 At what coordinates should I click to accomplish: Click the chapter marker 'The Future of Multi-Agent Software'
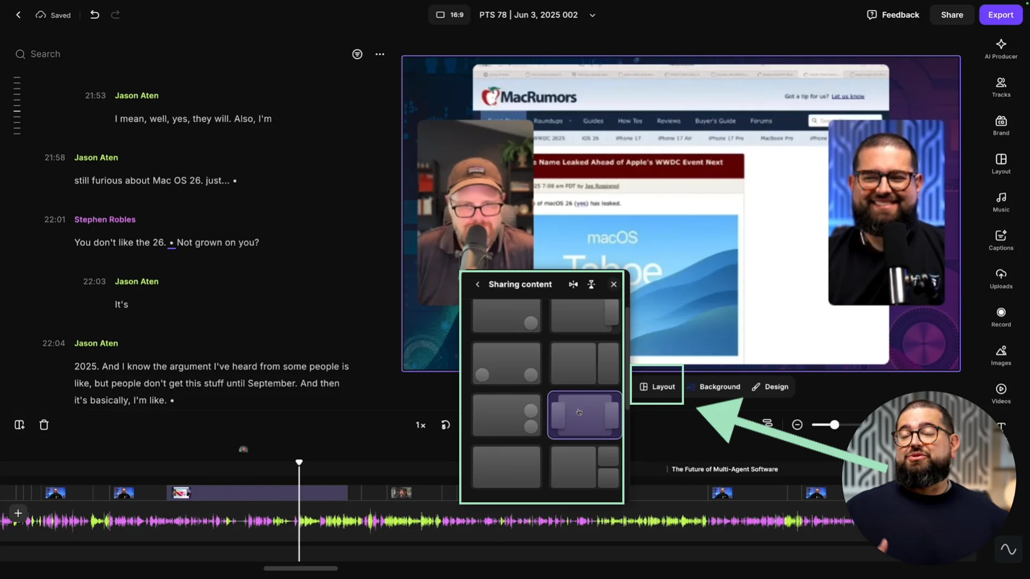click(x=724, y=469)
